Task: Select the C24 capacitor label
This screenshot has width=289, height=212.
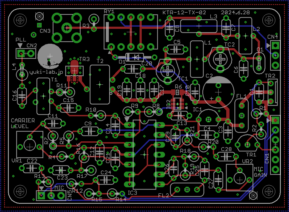Action: (x=106, y=172)
